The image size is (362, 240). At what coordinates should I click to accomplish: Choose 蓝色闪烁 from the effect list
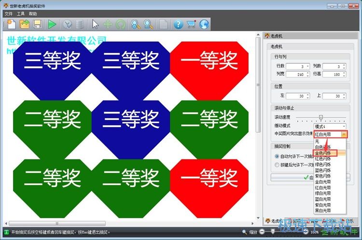pyautogui.click(x=330, y=170)
